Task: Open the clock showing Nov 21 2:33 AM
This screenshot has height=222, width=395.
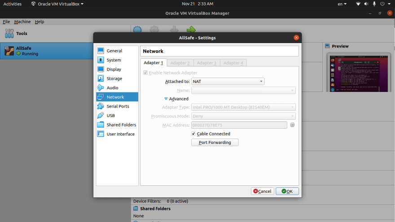Action: tap(197, 4)
